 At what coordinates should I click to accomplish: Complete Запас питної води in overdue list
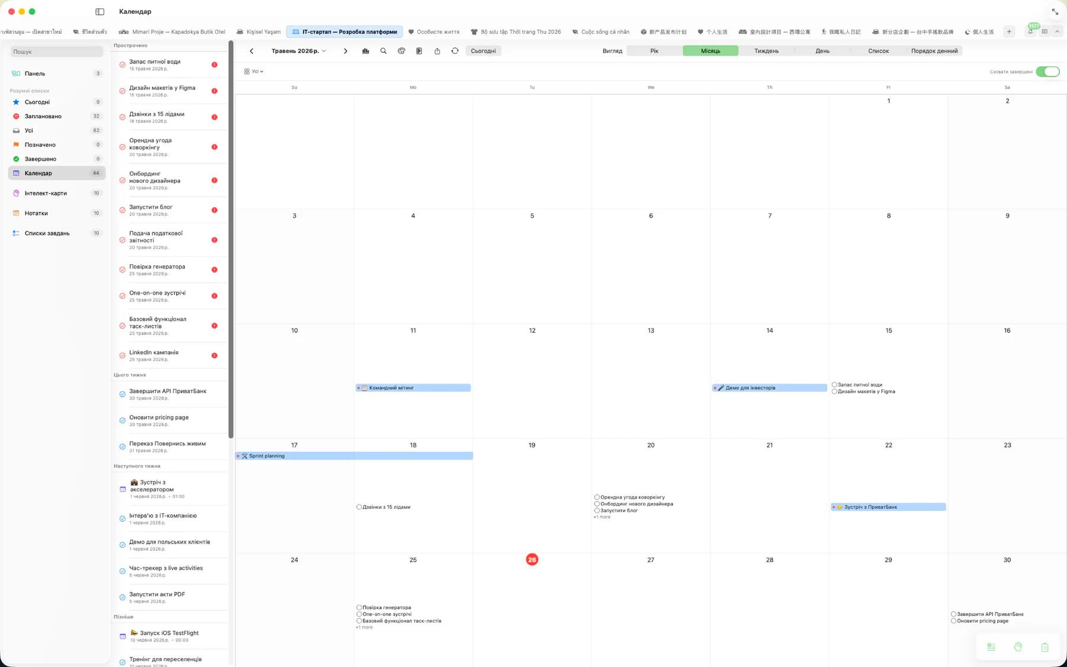(122, 65)
